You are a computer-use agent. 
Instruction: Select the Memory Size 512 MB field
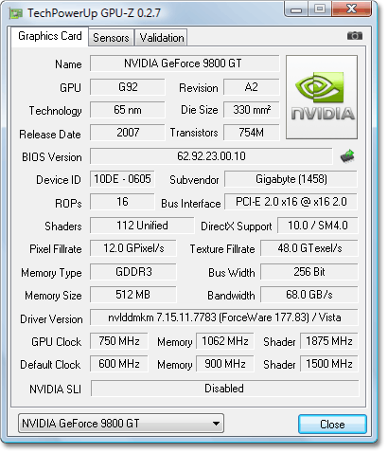coord(133,295)
